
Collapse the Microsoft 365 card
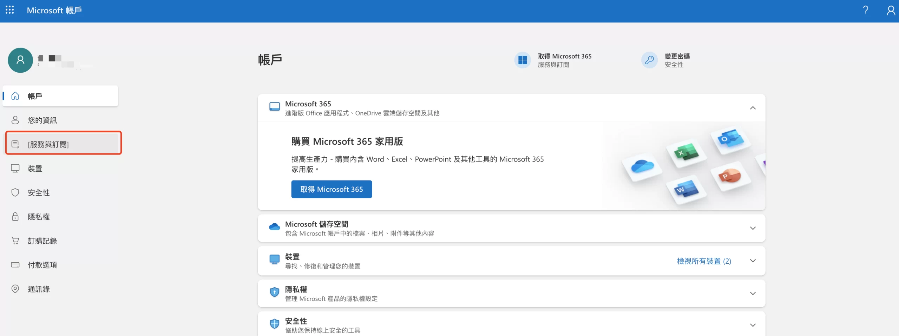[753, 108]
